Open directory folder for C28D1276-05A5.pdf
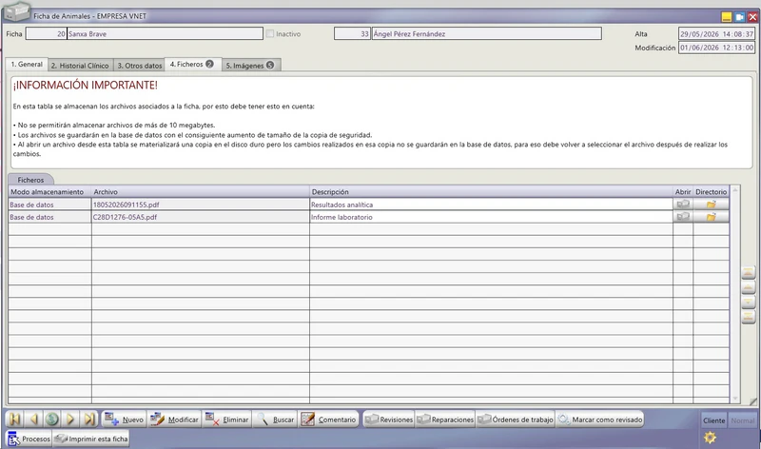This screenshot has width=761, height=449. pyautogui.click(x=711, y=217)
